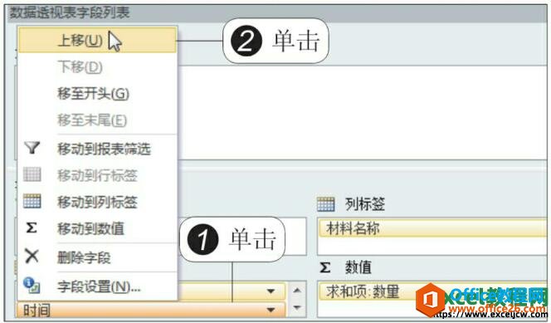Click the funnel filter icon

32,148
